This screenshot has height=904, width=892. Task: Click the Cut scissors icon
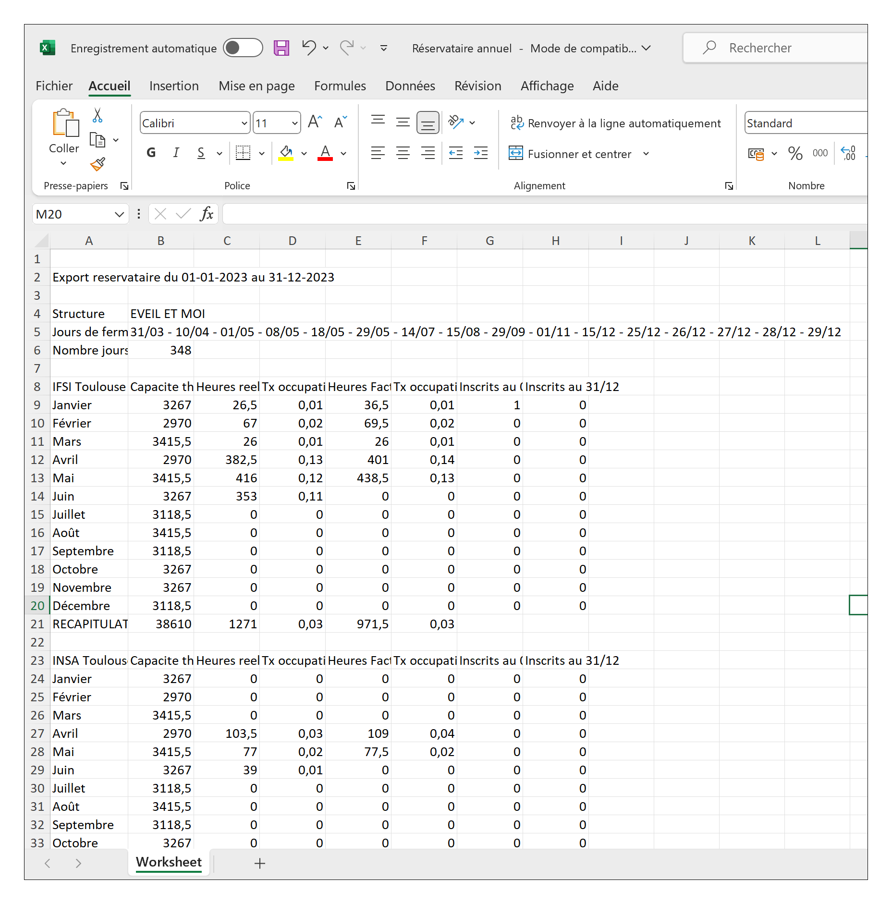click(x=98, y=115)
